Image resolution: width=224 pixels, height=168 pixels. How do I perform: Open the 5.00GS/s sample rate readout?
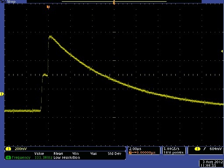tap(171, 149)
